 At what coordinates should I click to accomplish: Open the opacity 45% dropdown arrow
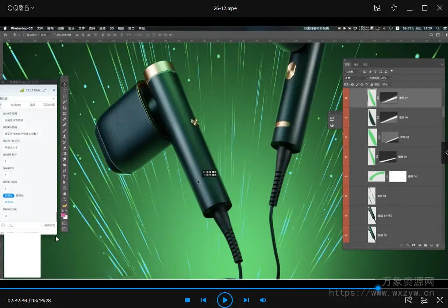coord(390,78)
